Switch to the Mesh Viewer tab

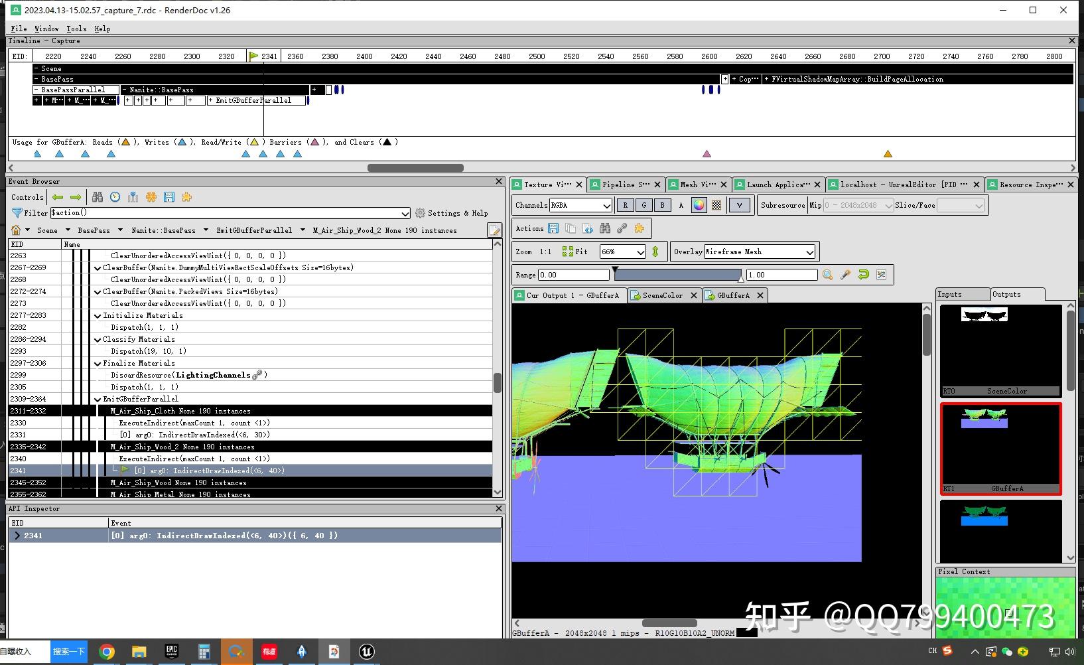click(x=697, y=184)
